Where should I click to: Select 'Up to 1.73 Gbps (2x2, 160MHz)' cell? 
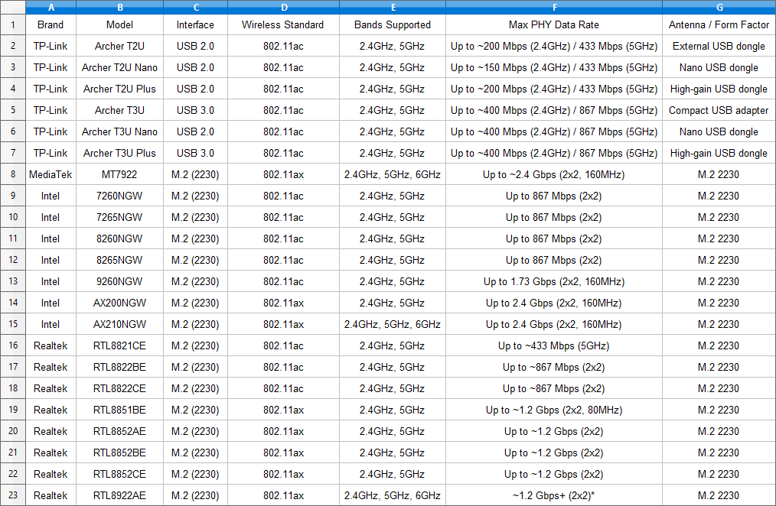coord(554,281)
